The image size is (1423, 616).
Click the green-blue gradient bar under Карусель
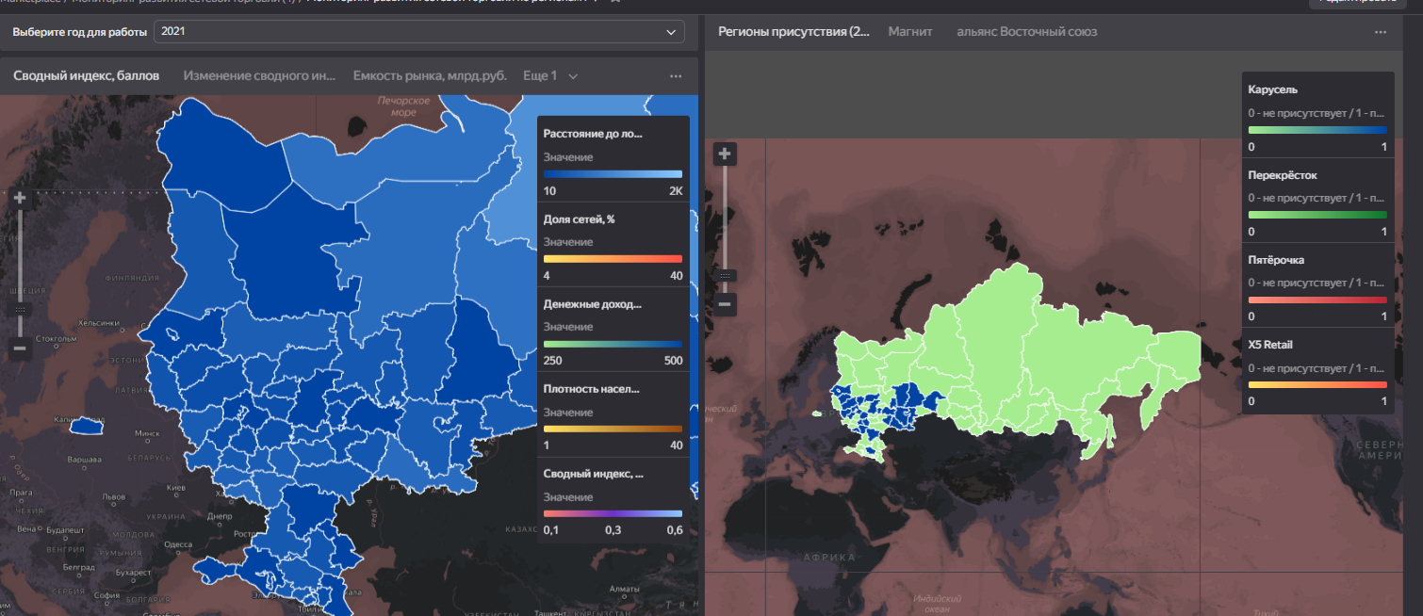(1317, 130)
